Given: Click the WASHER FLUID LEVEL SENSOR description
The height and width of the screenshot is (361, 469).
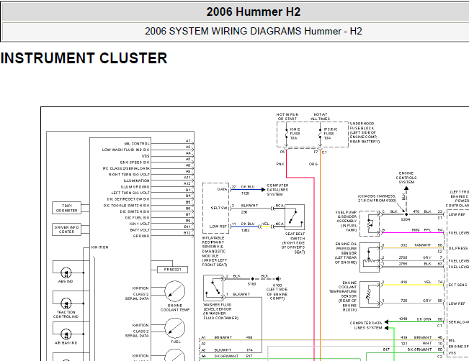Looking at the screenshot, I should 220,311.
